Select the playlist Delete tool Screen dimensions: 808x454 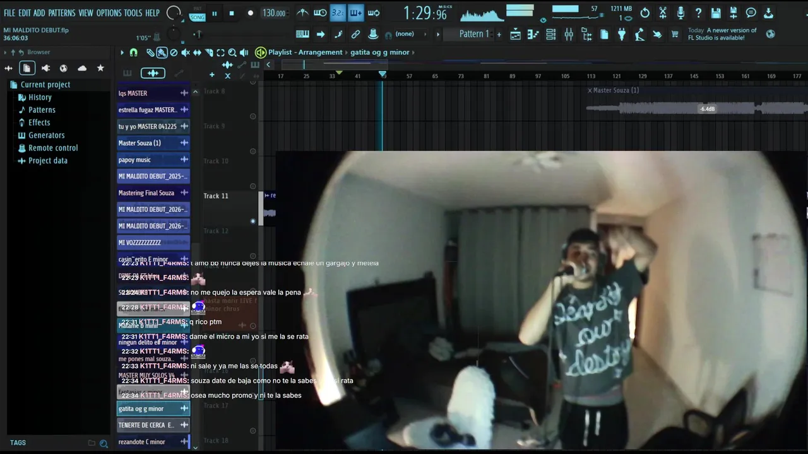click(x=174, y=53)
